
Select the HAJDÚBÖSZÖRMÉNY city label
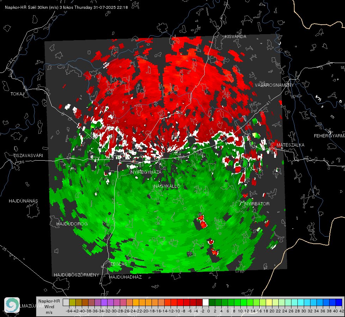coord(76,275)
